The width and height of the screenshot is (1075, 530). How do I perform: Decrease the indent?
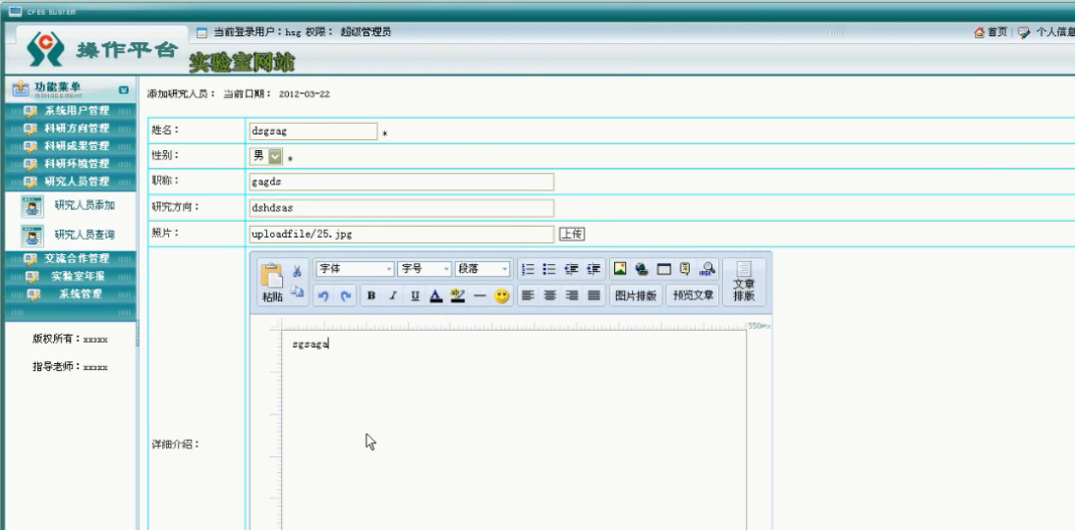pyautogui.click(x=571, y=269)
